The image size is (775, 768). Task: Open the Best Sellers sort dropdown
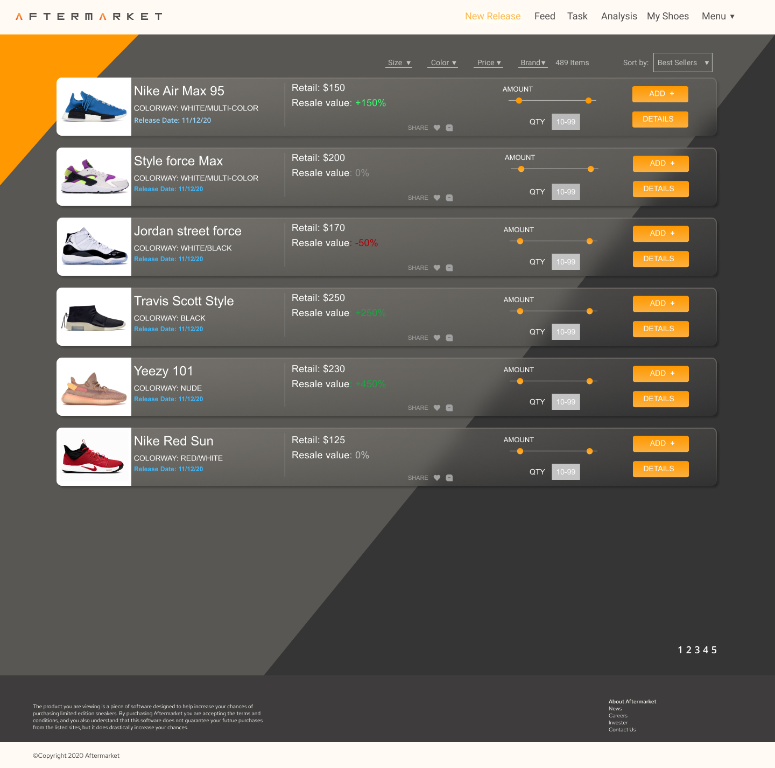[682, 62]
